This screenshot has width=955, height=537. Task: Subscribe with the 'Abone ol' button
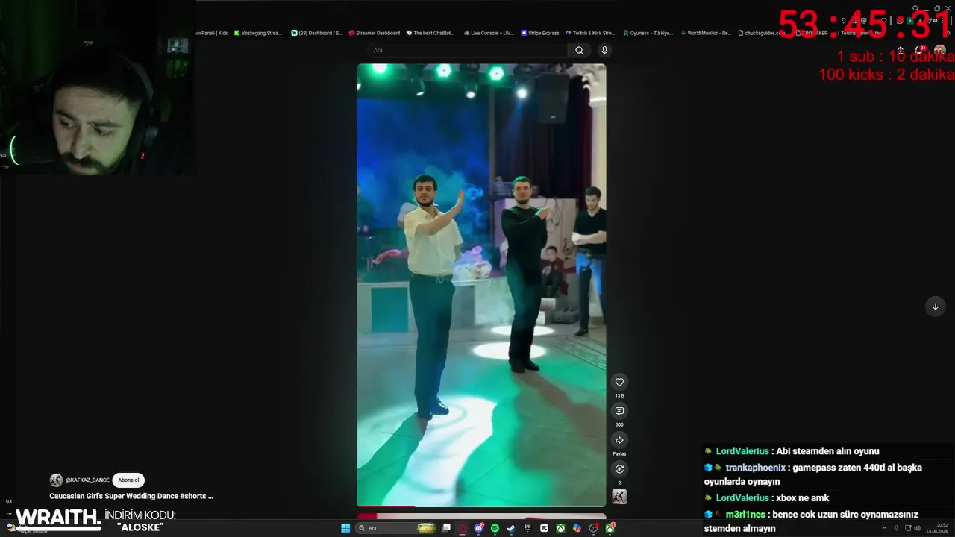[128, 480]
